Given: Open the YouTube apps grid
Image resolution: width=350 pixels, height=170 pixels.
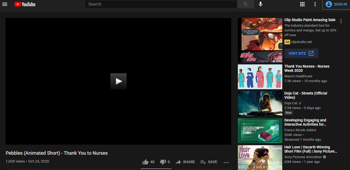Looking at the screenshot, I should click(x=302, y=4).
